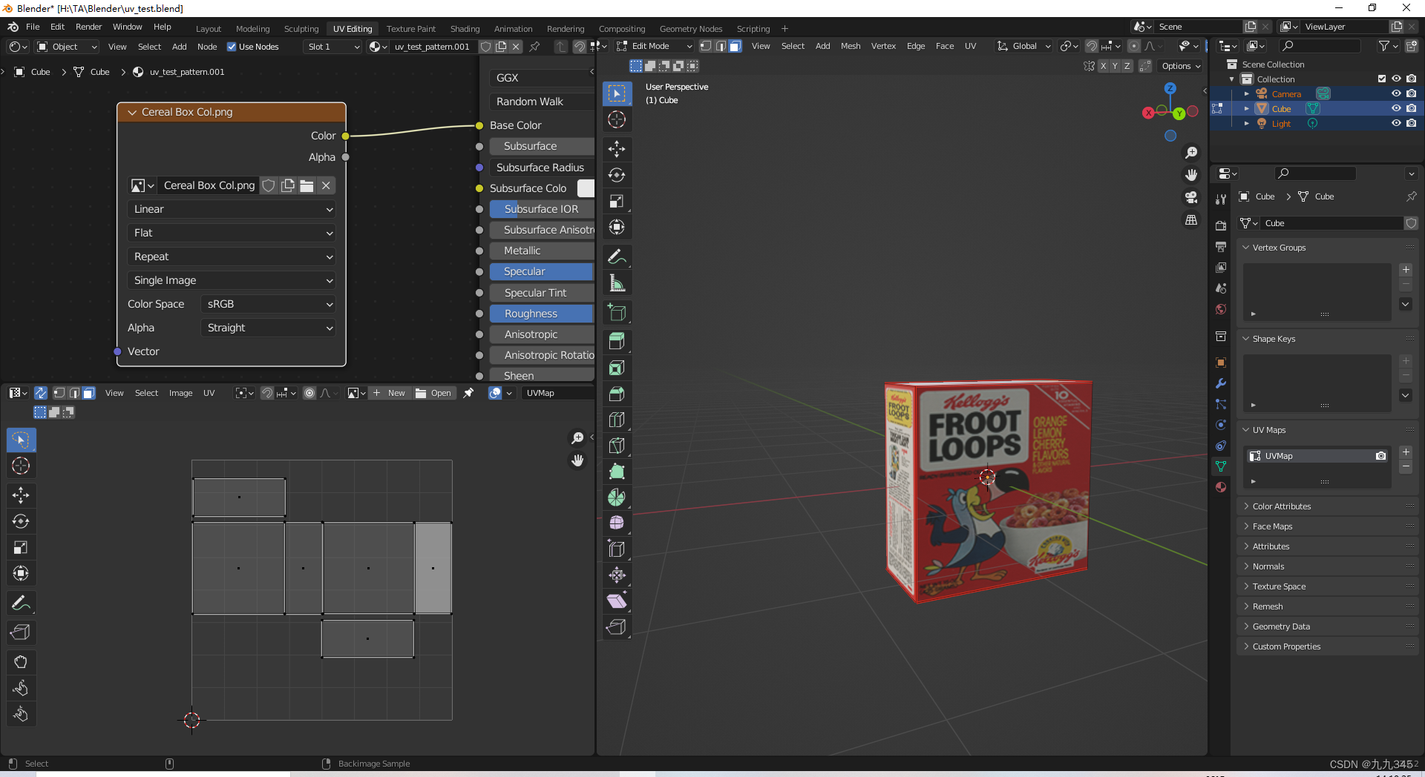Toggle the Use Nodes checkbox
The width and height of the screenshot is (1425, 777).
(x=232, y=47)
